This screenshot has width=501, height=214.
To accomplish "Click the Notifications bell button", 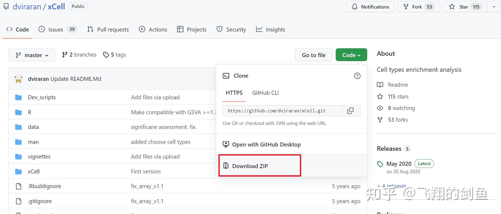I will pos(370,7).
